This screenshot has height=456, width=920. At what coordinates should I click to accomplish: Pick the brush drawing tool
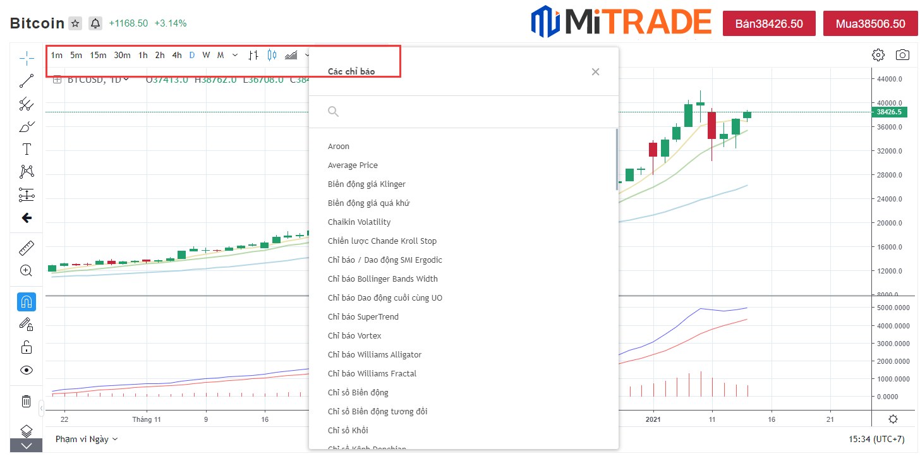tap(27, 127)
